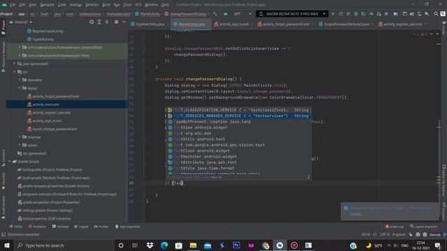Collapse the res folder
This screenshot has width=447, height=251.
(x=14, y=72)
